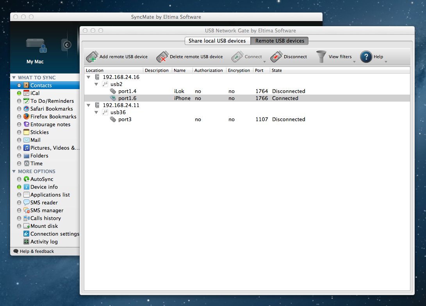The width and height of the screenshot is (426, 306).
Task: Open the View filters dropdown arrow
Action: [354, 62]
